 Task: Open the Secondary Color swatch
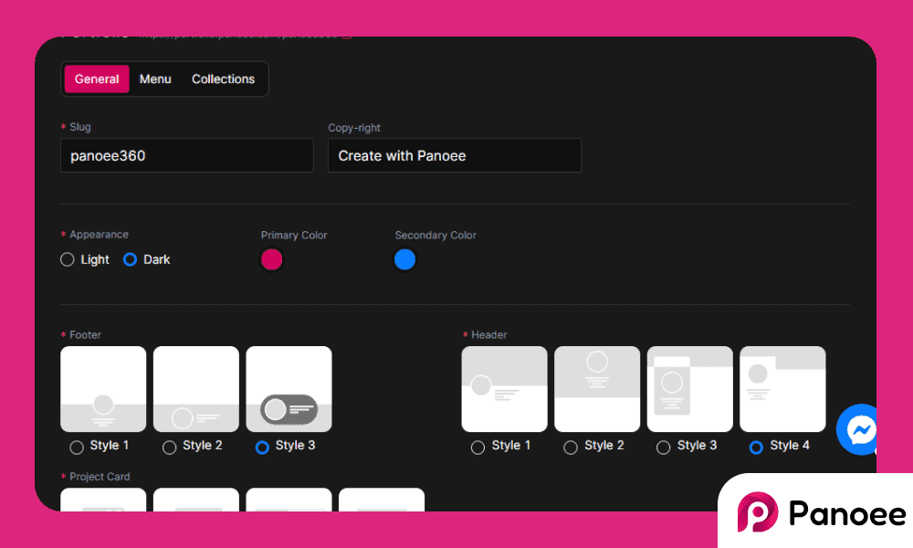(404, 259)
